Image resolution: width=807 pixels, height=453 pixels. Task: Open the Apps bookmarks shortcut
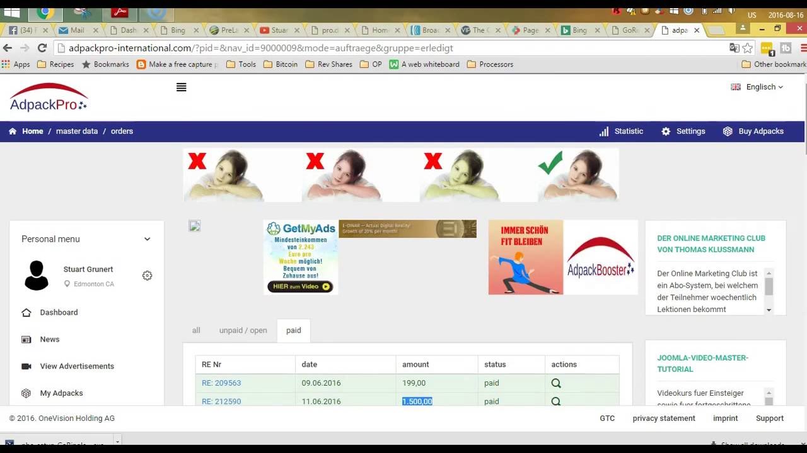(x=16, y=64)
